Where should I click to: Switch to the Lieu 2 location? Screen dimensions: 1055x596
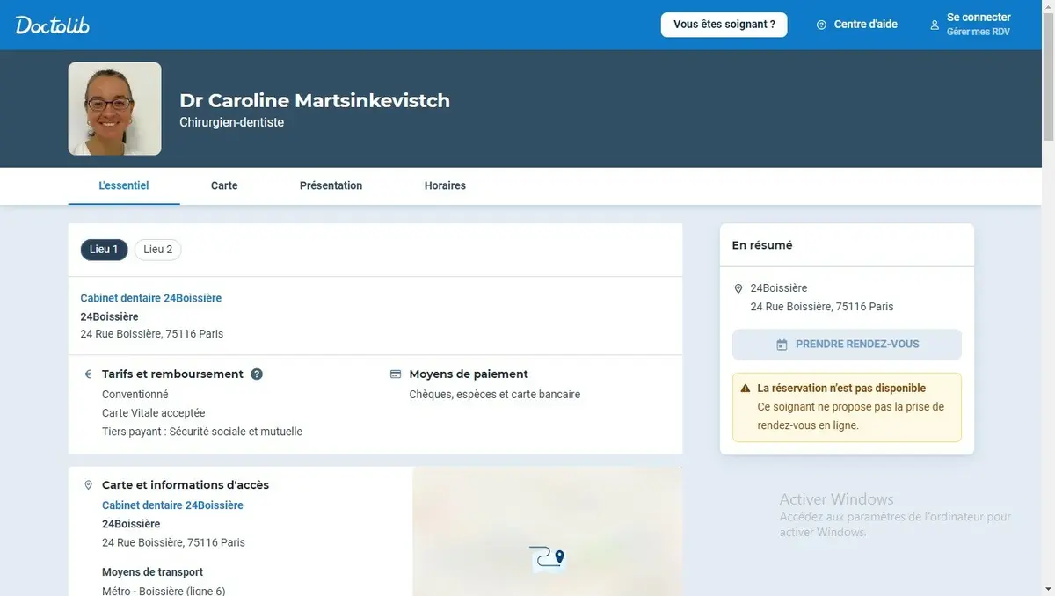(x=158, y=250)
